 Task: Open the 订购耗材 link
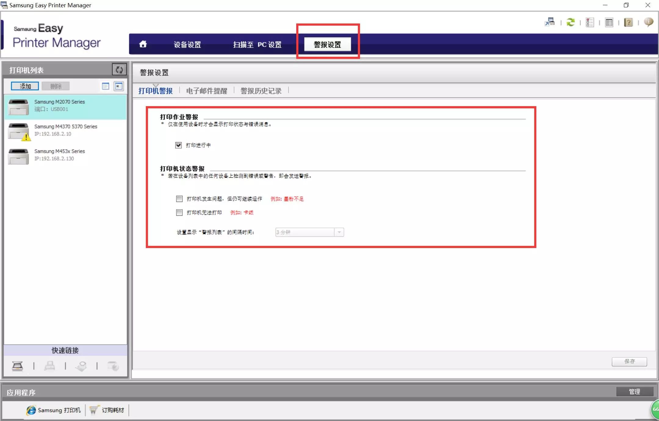[x=113, y=410]
